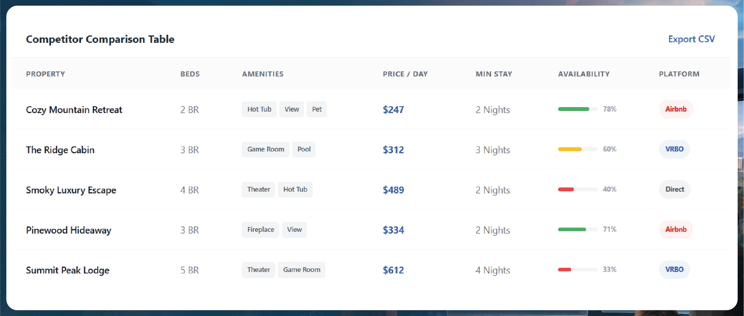This screenshot has width=744, height=316.
Task: Click the Property column header
Action: pos(46,74)
